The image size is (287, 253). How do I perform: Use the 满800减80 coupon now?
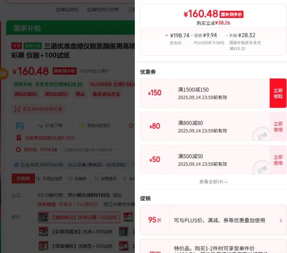tap(278, 127)
